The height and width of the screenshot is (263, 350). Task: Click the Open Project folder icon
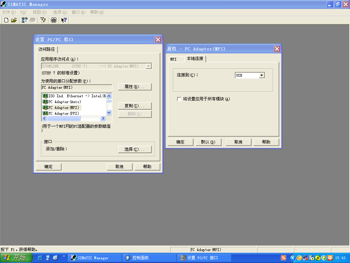coord(14,20)
